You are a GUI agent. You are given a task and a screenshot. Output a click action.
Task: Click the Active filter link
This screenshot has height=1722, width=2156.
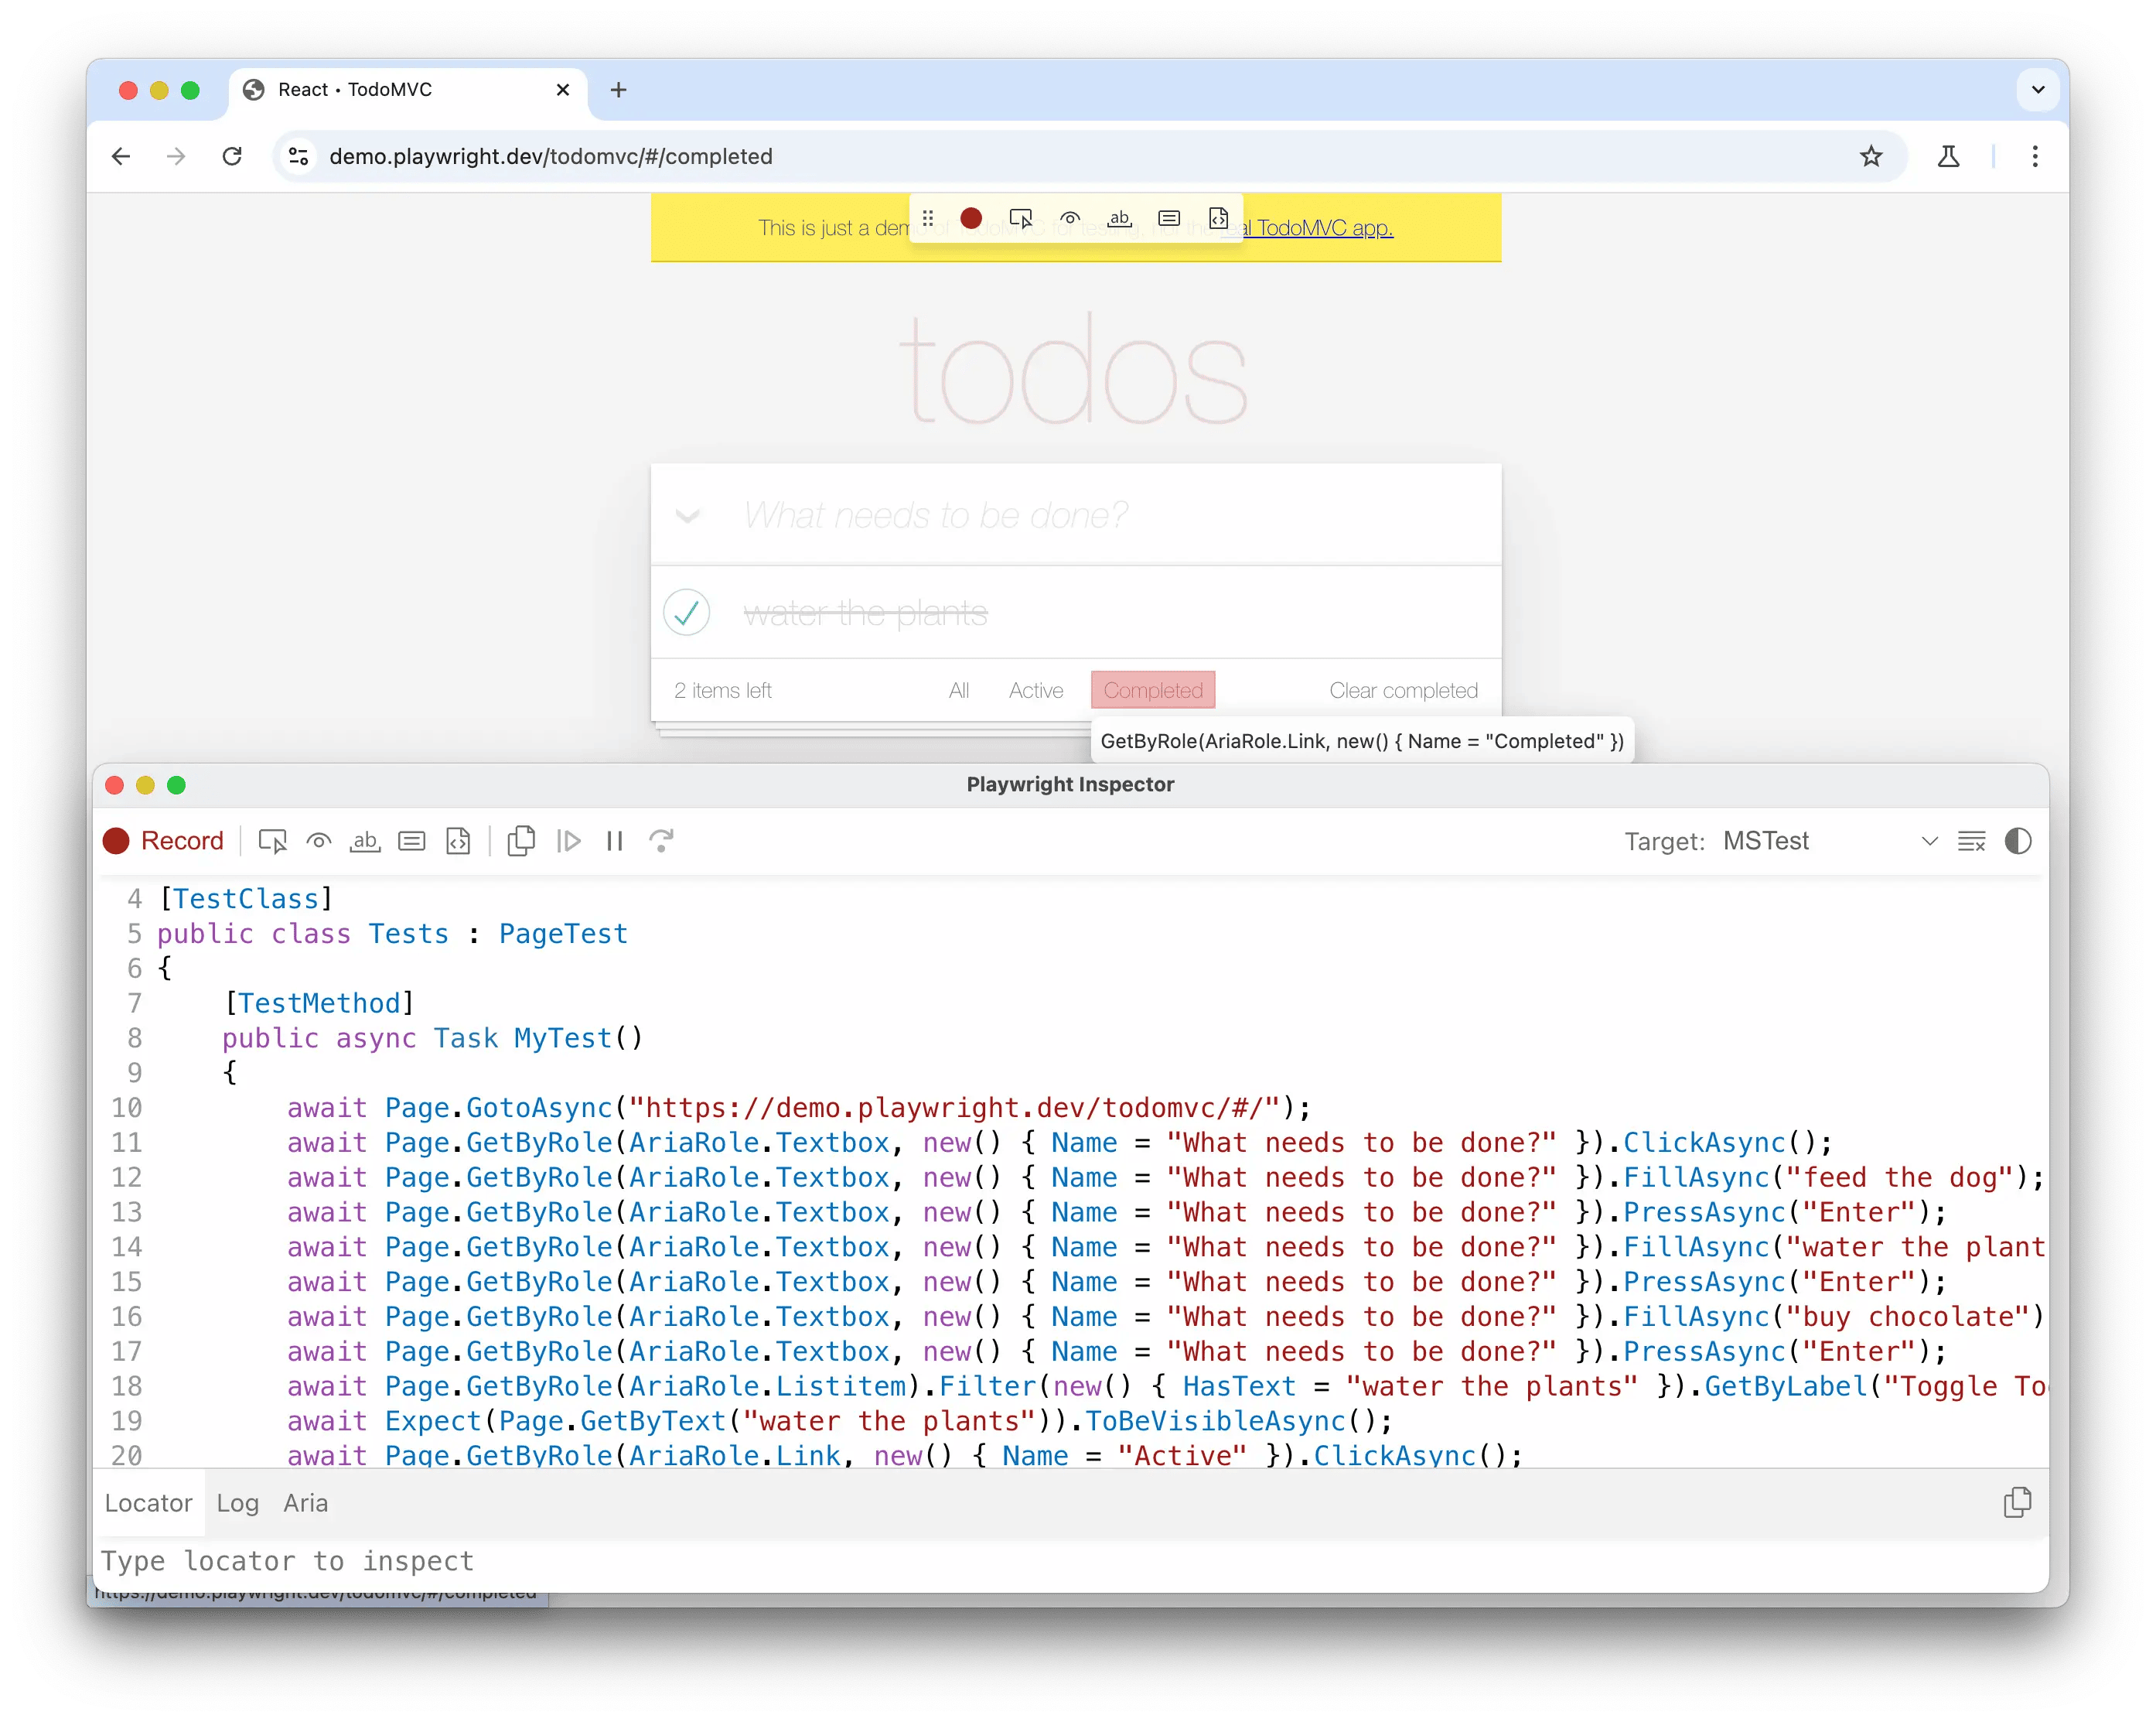(x=1035, y=690)
